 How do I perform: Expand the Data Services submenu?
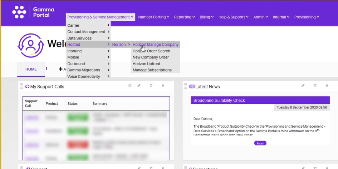[x=88, y=38]
